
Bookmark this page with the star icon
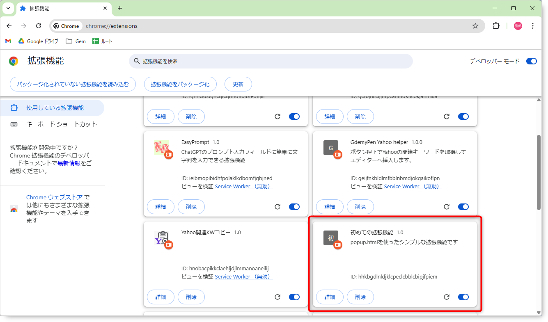475,26
